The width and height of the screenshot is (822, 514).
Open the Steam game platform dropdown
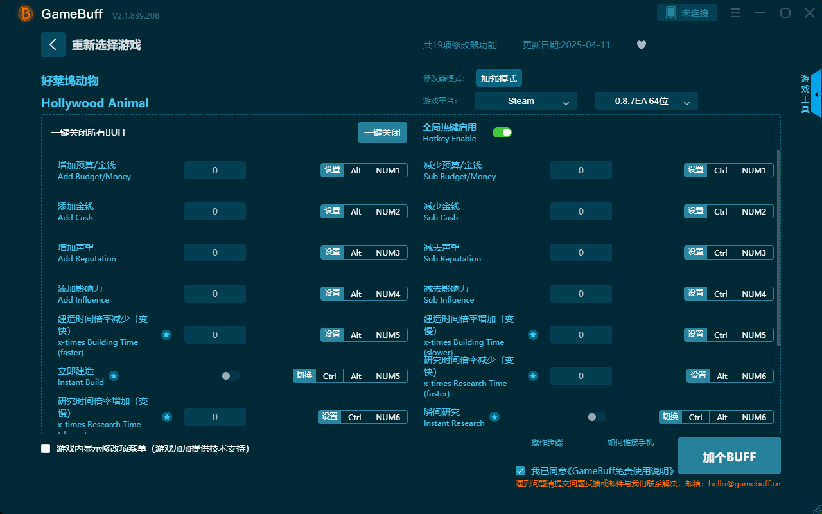tap(525, 101)
